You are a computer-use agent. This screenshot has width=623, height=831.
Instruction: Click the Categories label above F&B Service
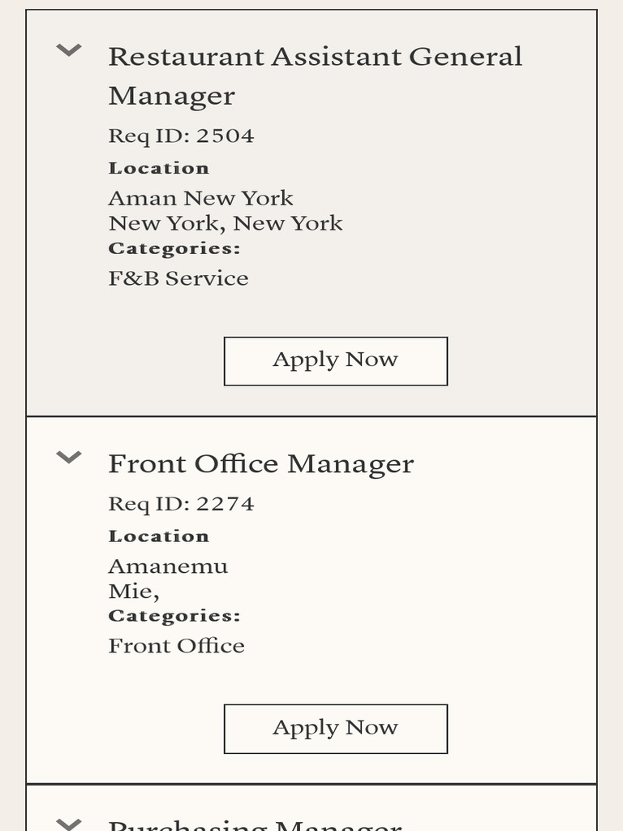coord(174,248)
